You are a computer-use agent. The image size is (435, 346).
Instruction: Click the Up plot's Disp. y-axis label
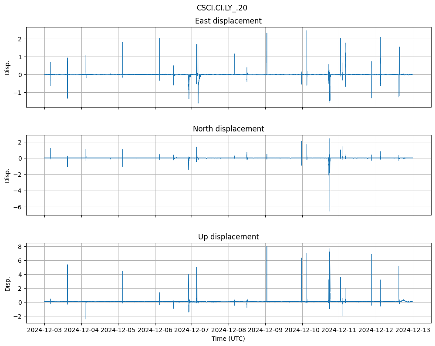(7, 283)
